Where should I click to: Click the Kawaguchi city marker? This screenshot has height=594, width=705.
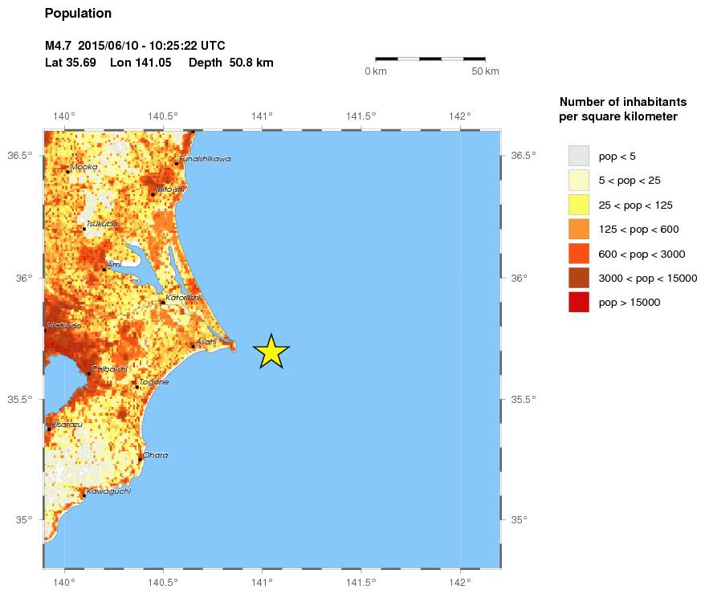tap(84, 495)
